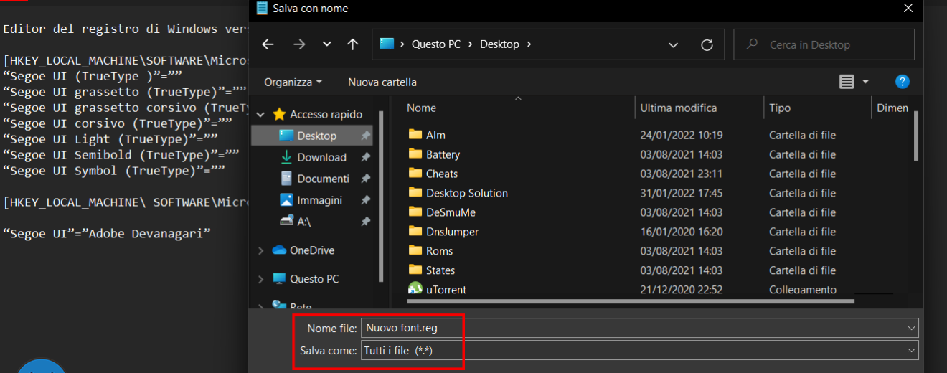Expand the OneDrive tree node
The width and height of the screenshot is (947, 373).
(x=260, y=250)
